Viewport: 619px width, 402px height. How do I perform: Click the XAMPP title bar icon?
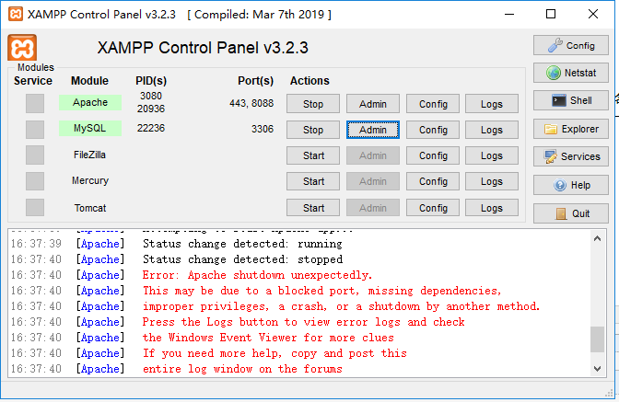click(x=16, y=14)
